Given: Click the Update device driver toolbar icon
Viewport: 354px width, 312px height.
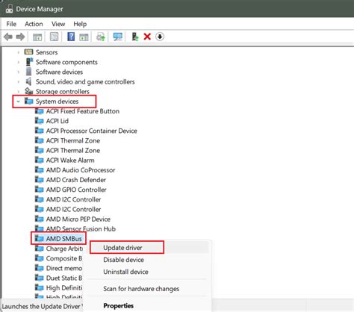Looking at the screenshot, I should [x=135, y=37].
